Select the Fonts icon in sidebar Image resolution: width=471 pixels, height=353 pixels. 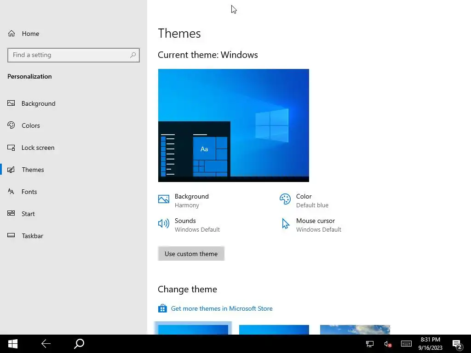point(11,192)
